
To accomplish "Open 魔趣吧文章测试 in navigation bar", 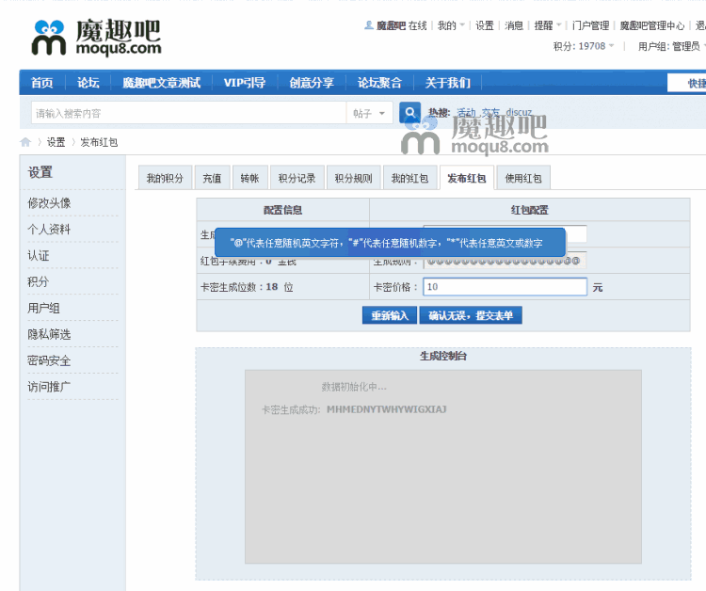I will point(162,83).
